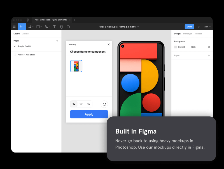
Task: Switch to the Assets tab
Action: 25,34
